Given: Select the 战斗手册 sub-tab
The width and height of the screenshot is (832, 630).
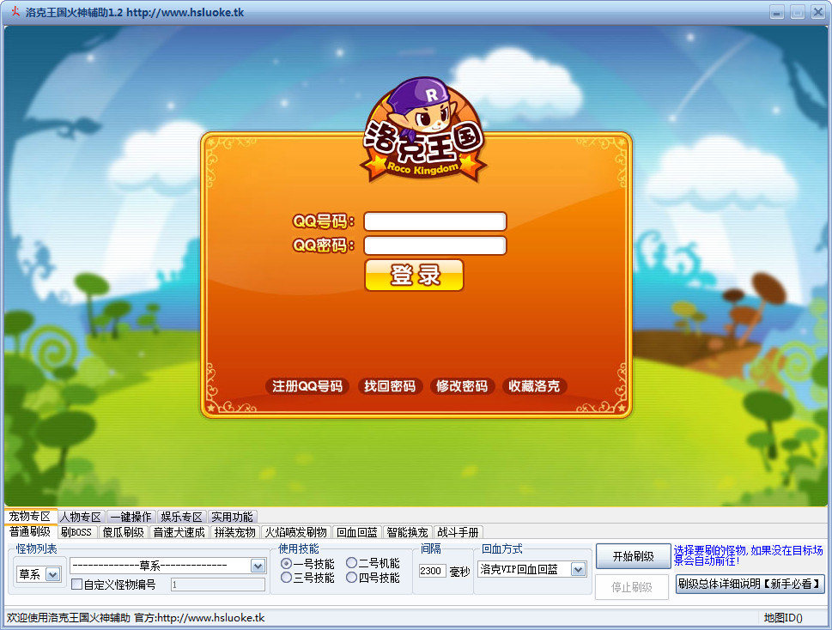Looking at the screenshot, I should pos(458,532).
